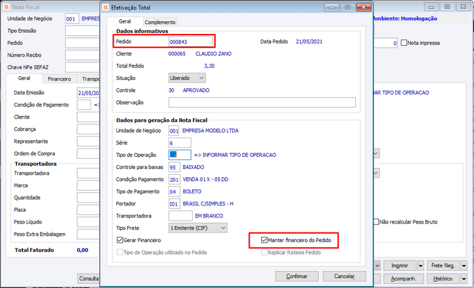This screenshot has height=288, width=474.
Task: Open the Situação dropdown showing Liberado
Action: coord(187,78)
